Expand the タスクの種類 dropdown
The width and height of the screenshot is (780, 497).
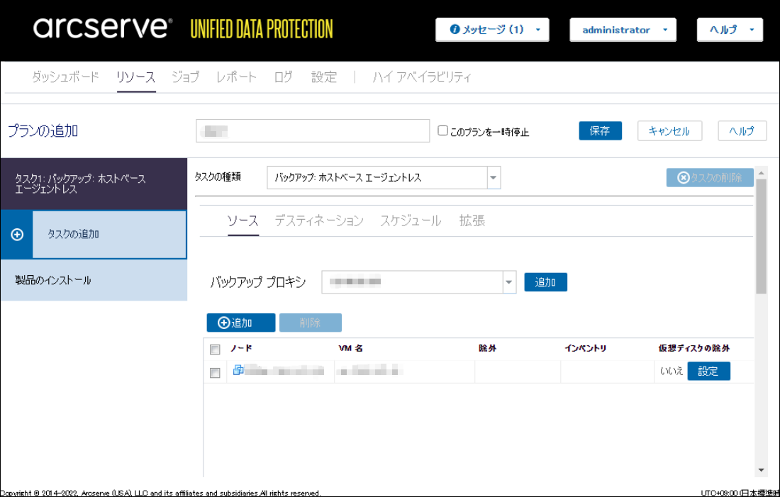493,178
